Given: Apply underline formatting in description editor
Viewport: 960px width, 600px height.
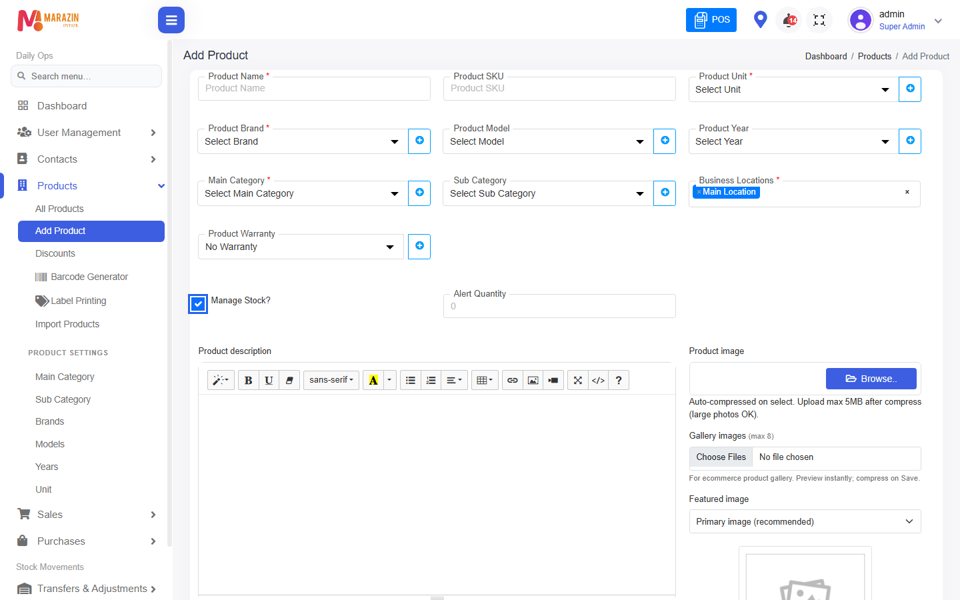Looking at the screenshot, I should pyautogui.click(x=269, y=380).
